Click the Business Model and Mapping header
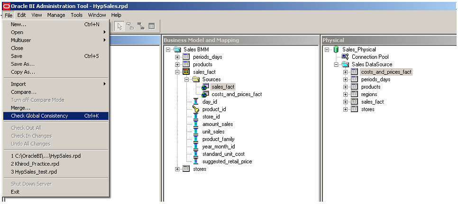Viewport: 458px width, 204px height. [241, 40]
